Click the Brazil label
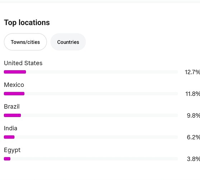 pos(12,107)
